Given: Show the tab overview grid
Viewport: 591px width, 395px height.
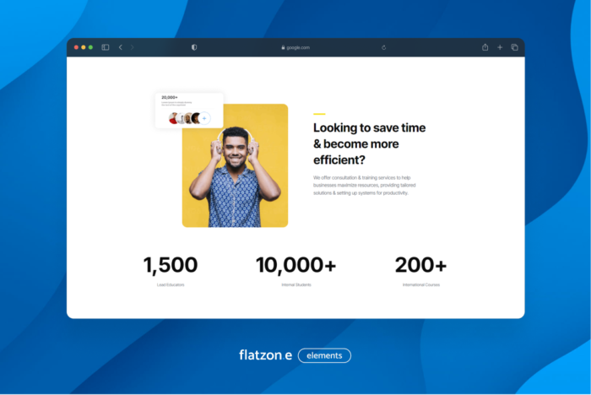Looking at the screenshot, I should [x=514, y=47].
